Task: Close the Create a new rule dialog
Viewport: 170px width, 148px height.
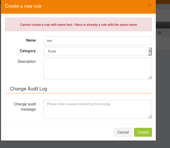Action: pyautogui.click(x=150, y=5)
